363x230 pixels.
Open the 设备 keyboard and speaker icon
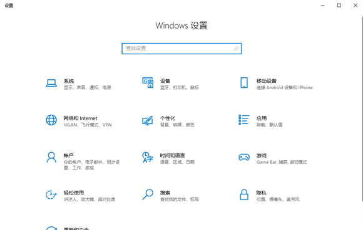click(x=148, y=82)
